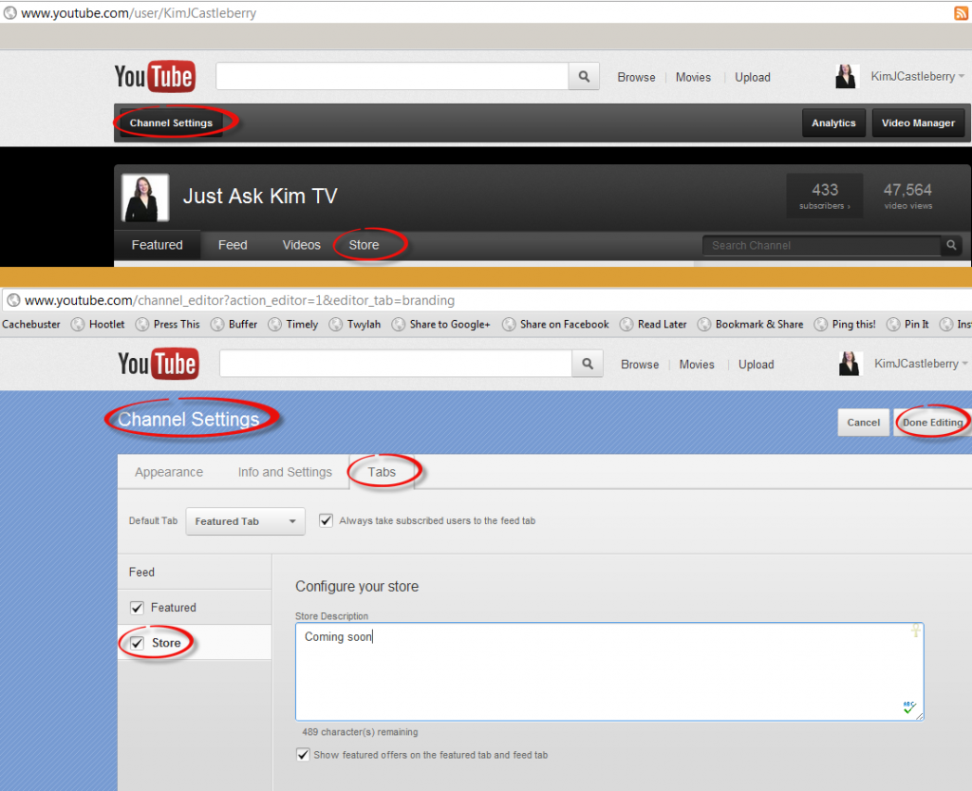The image size is (972, 791).
Task: Click the RSS feed icon in the address bar
Action: [x=961, y=13]
